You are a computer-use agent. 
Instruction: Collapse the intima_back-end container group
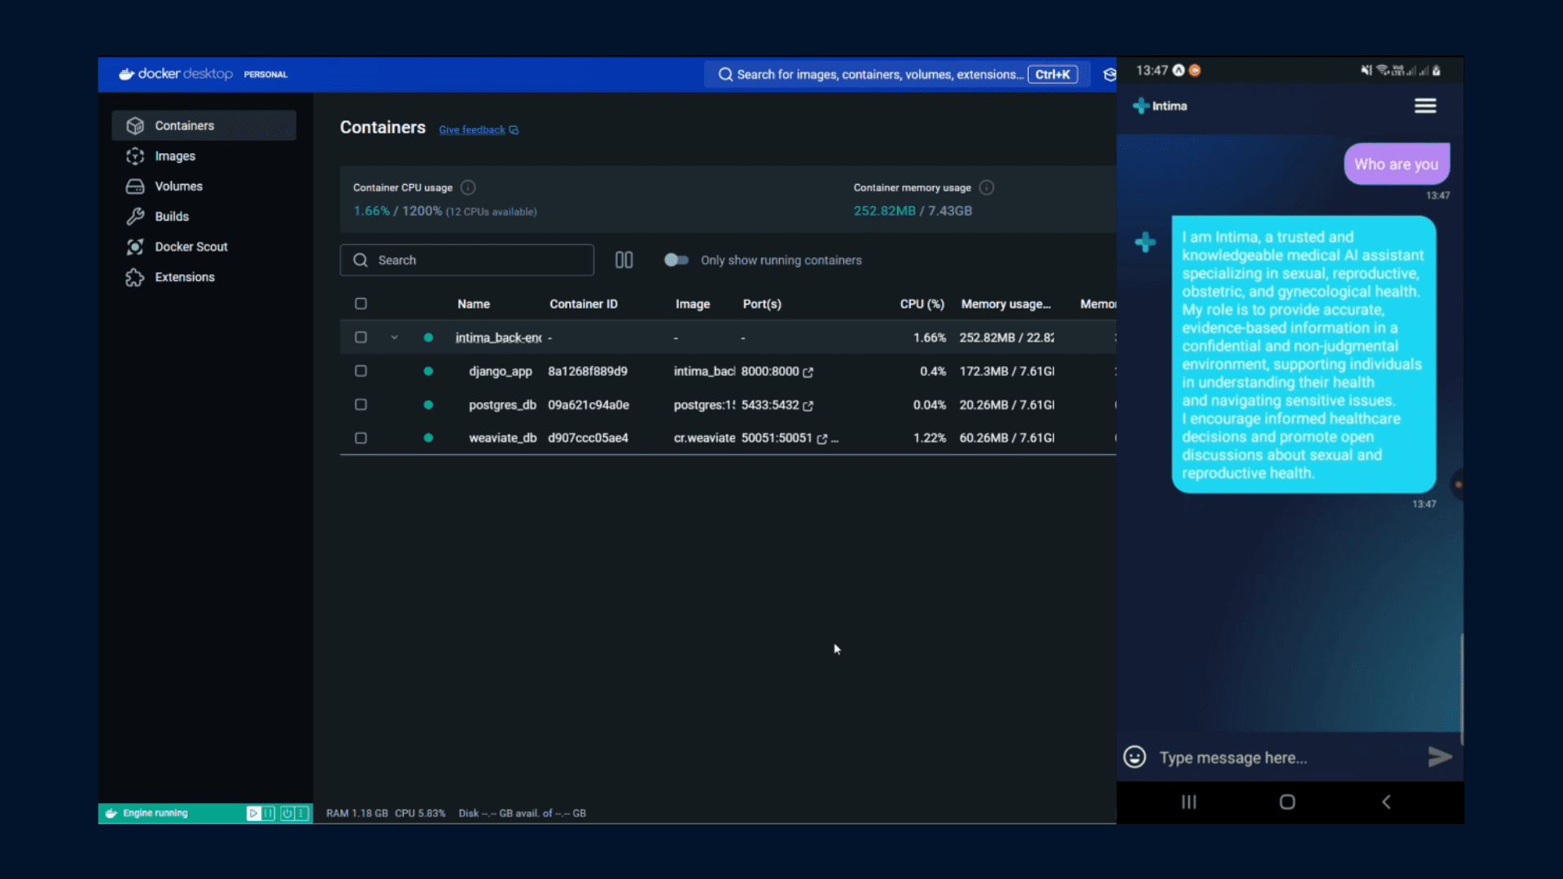point(394,338)
